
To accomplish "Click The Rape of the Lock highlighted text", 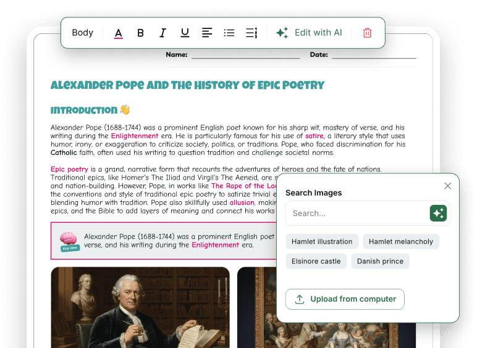I will click(244, 186).
